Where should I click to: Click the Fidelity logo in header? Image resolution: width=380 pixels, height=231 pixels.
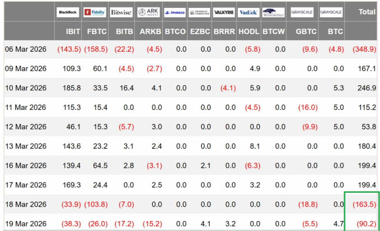tap(95, 12)
